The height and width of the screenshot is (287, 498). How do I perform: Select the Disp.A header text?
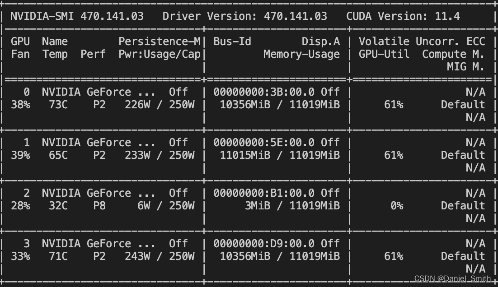(321, 42)
